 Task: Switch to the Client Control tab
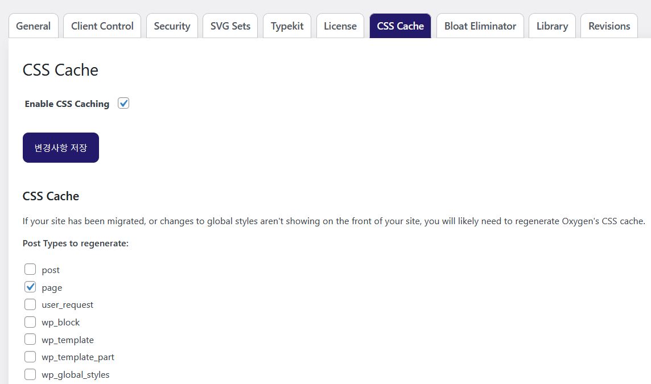pyautogui.click(x=102, y=26)
